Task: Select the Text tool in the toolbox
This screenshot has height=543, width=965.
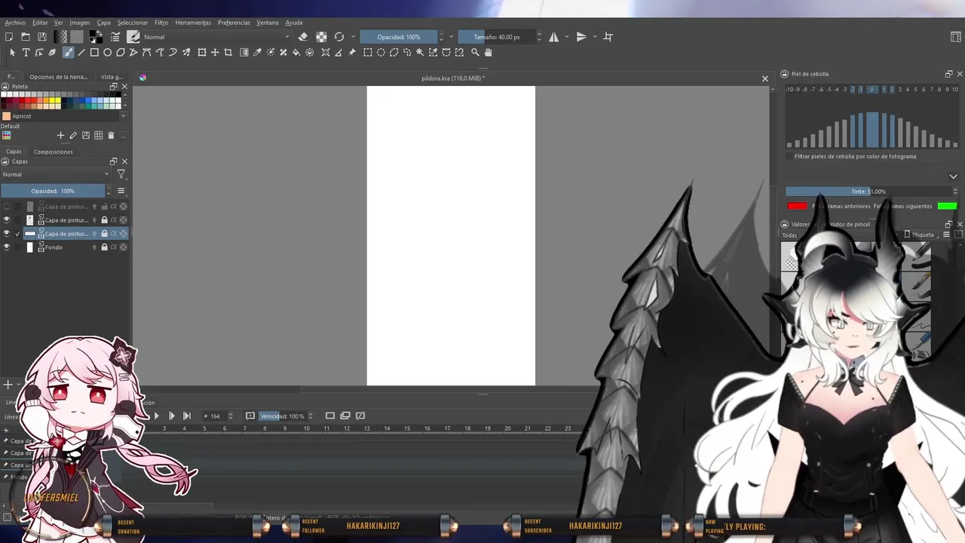Action: (26, 52)
